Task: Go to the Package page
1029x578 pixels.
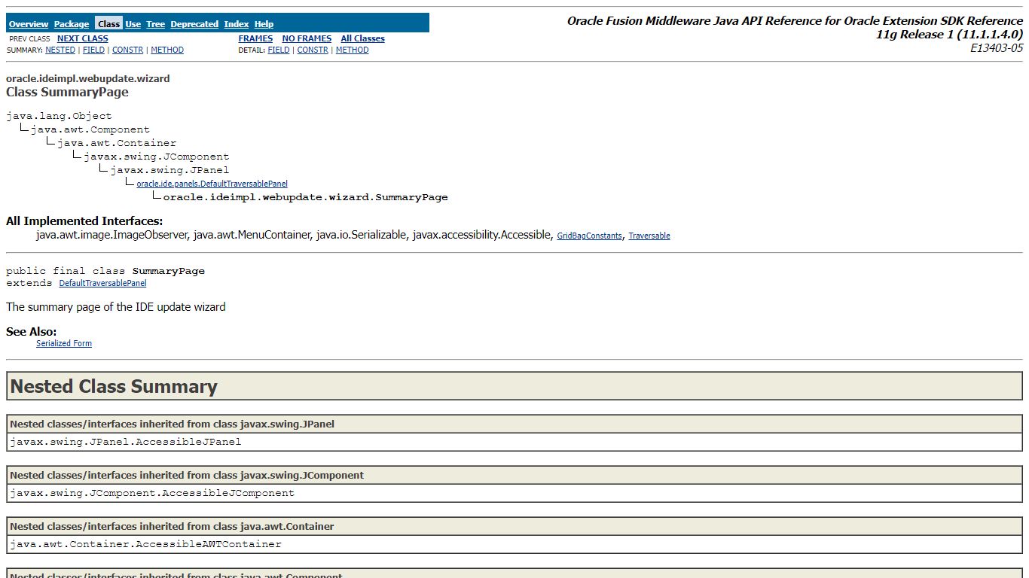Action: pyautogui.click(x=72, y=24)
